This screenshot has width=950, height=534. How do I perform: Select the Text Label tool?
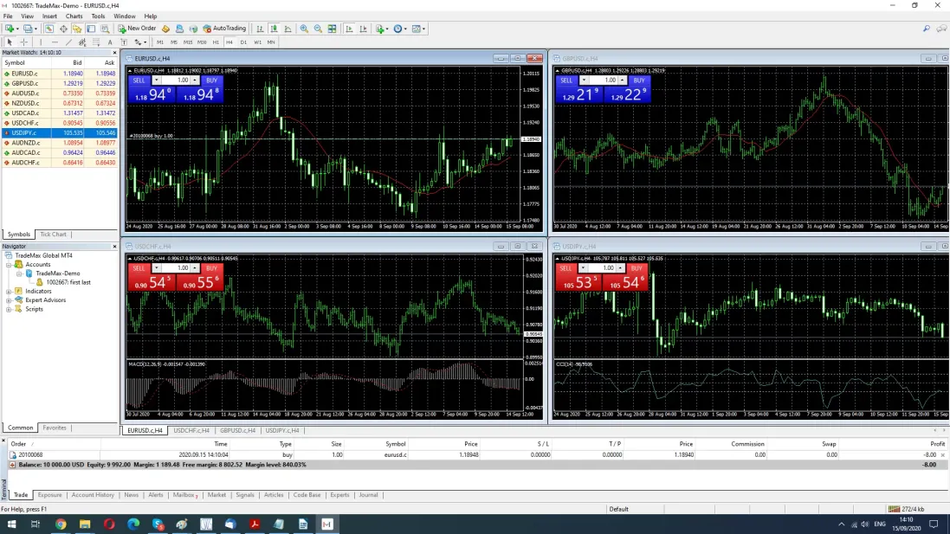click(124, 42)
